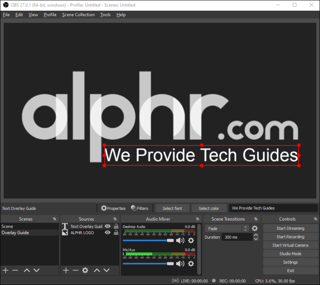This screenshot has width=320, height=285.
Task: Toggle lock on ALPHR LOGO source
Action: coord(116,233)
